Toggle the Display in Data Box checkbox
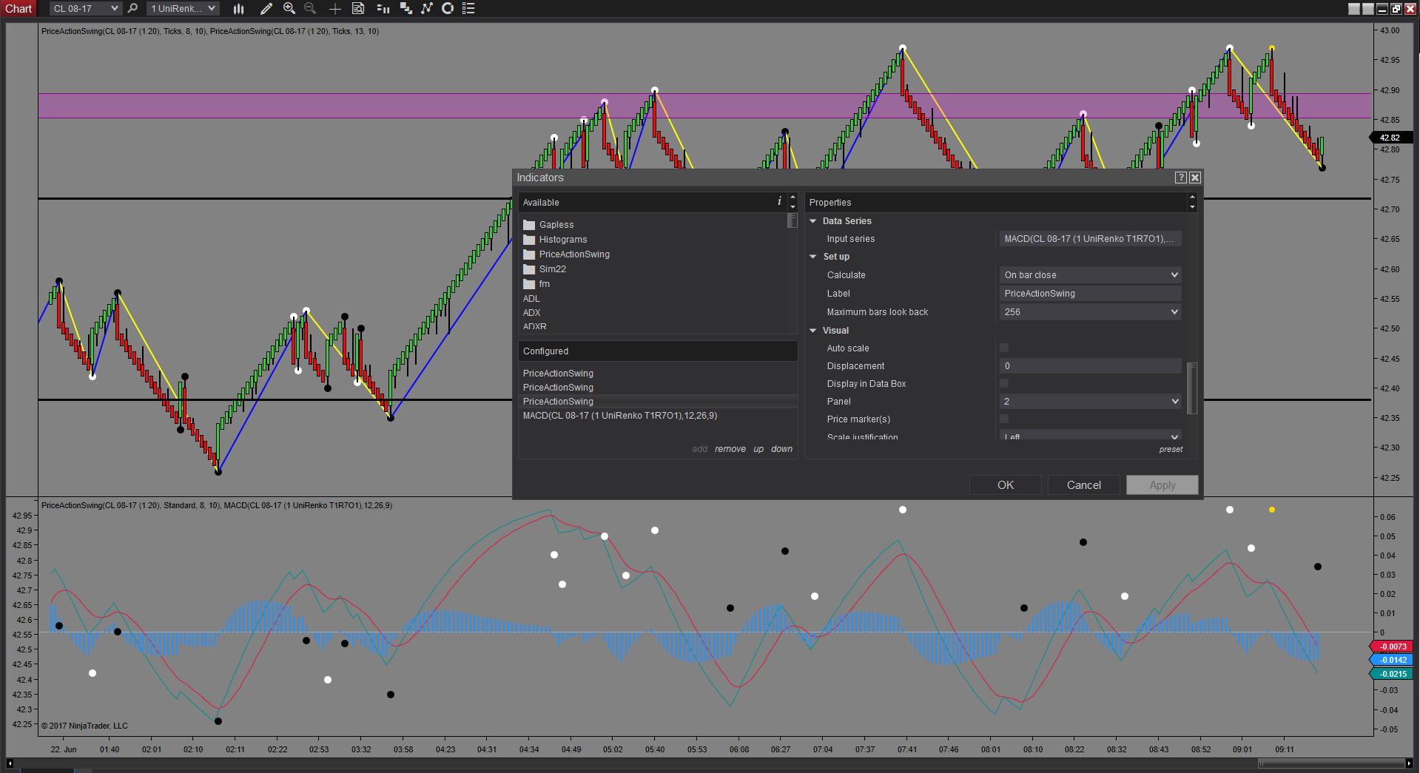1420x773 pixels. [1004, 383]
